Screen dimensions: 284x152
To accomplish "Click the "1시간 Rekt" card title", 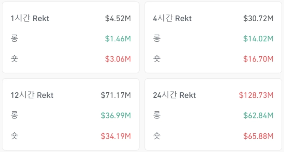I will (30, 19).
